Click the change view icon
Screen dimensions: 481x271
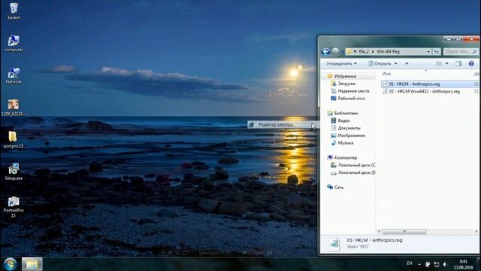click(439, 63)
